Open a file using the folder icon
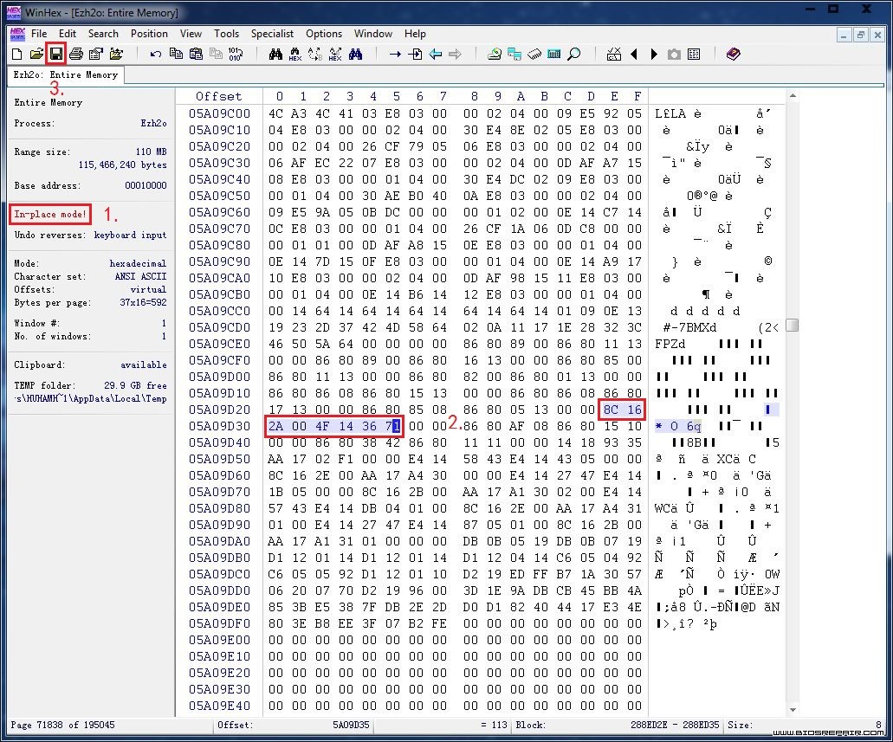 36,54
